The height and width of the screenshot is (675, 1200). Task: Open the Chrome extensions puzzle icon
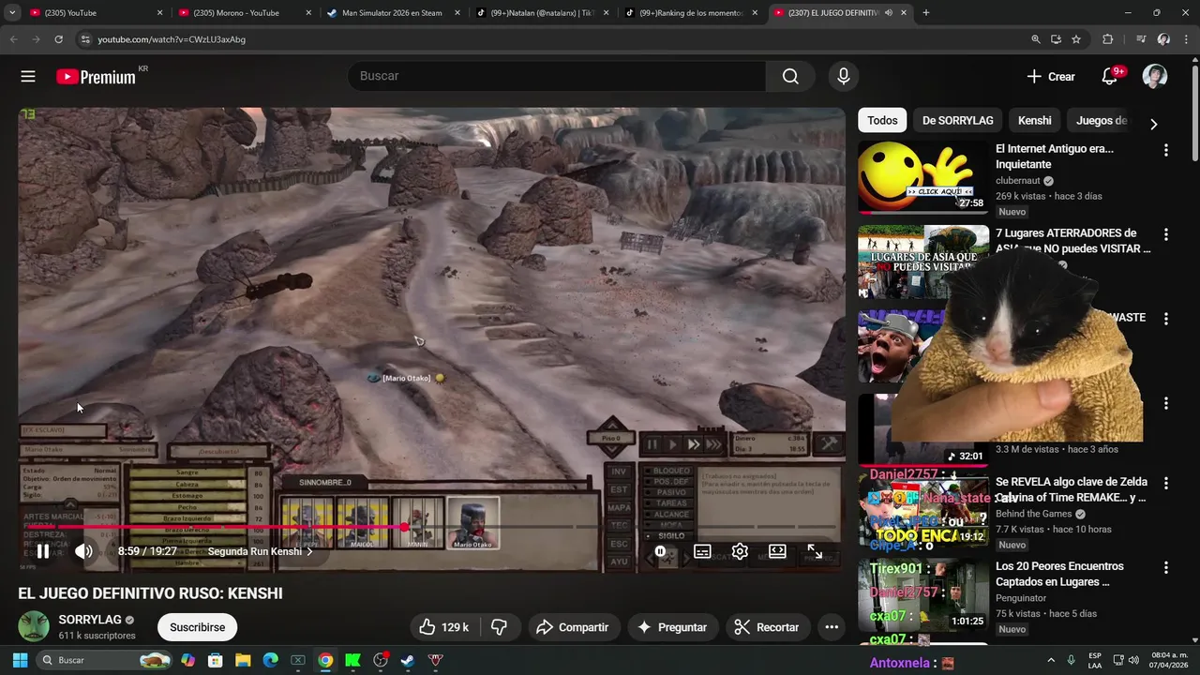[1107, 39]
